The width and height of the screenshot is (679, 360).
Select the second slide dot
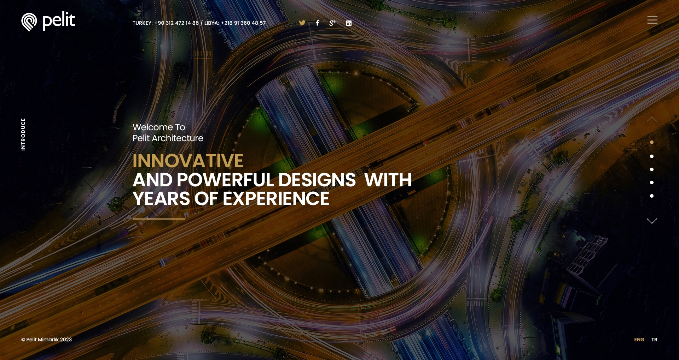point(652,156)
